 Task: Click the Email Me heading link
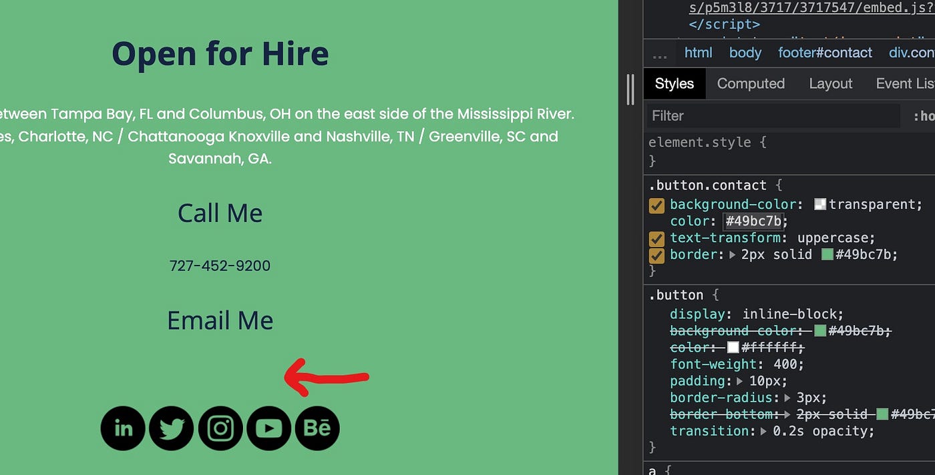(x=220, y=320)
